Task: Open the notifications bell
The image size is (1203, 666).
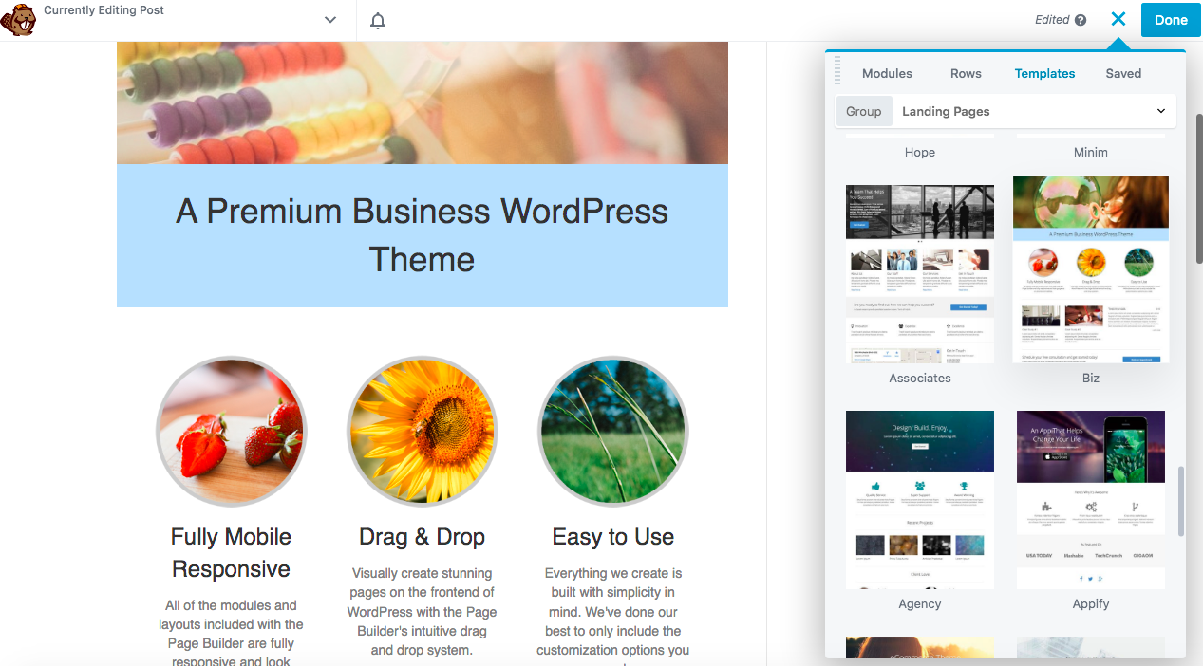Action: click(378, 21)
